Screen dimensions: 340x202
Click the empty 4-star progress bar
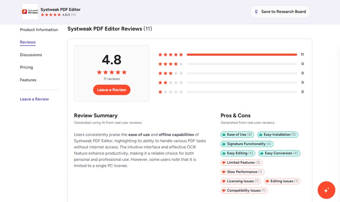point(242,64)
